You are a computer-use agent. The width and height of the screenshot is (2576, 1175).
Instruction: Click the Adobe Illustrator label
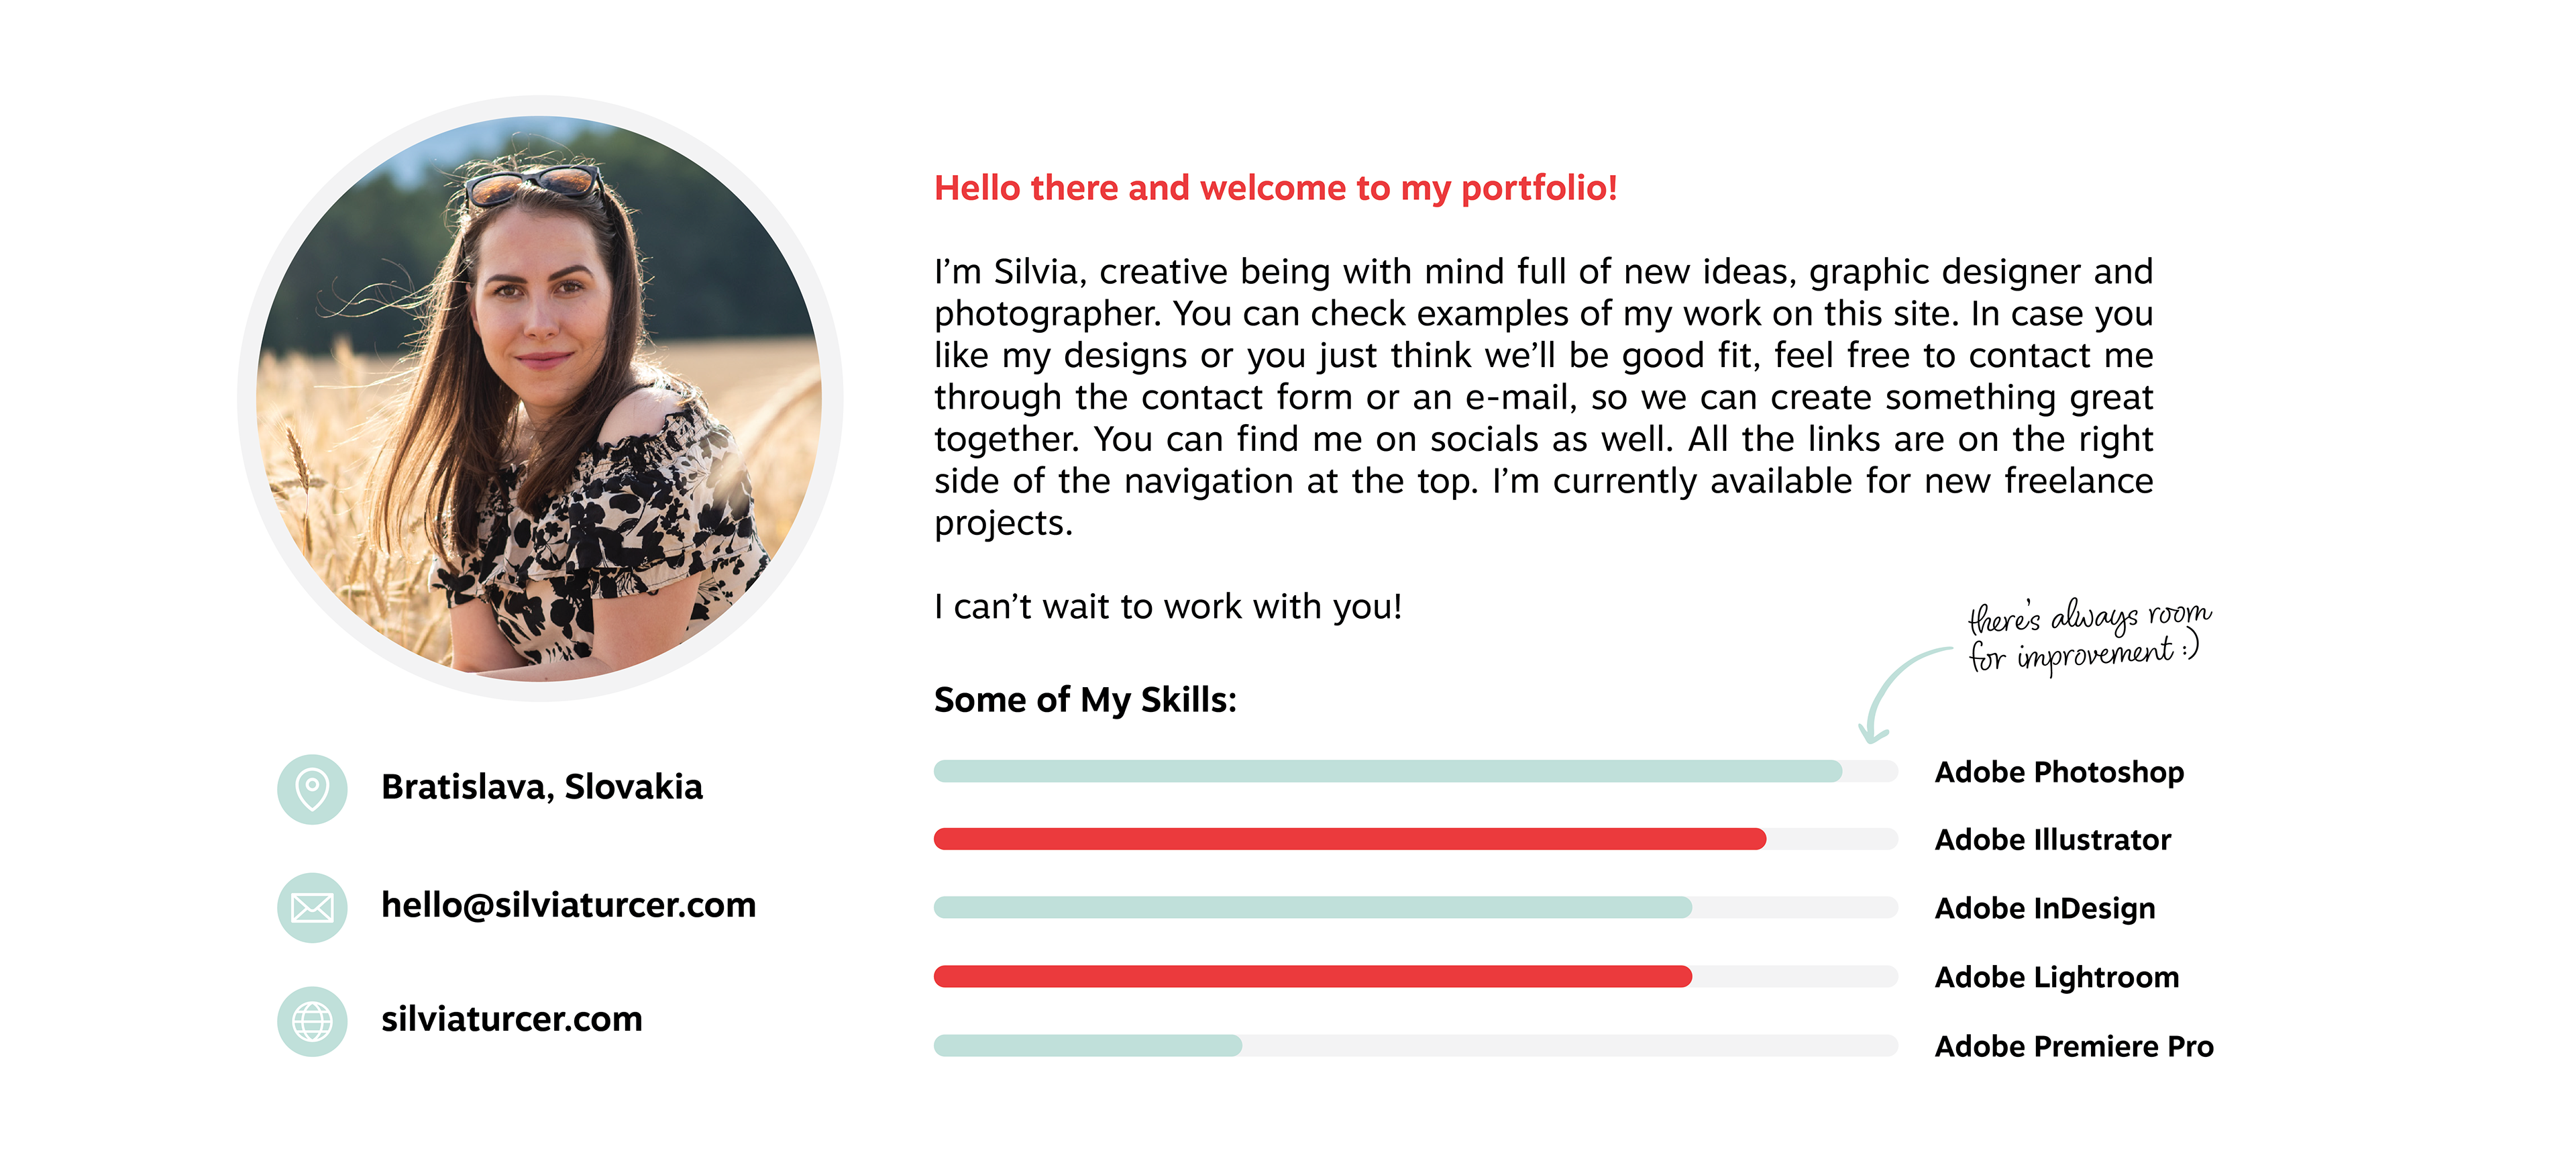click(x=2052, y=840)
